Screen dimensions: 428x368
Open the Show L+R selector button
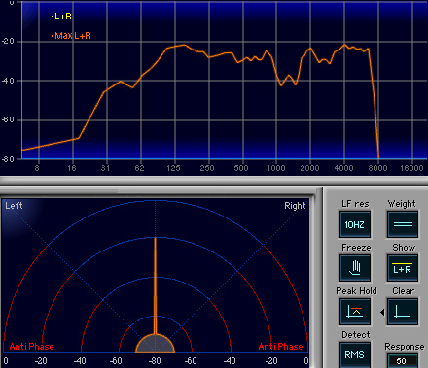click(403, 268)
